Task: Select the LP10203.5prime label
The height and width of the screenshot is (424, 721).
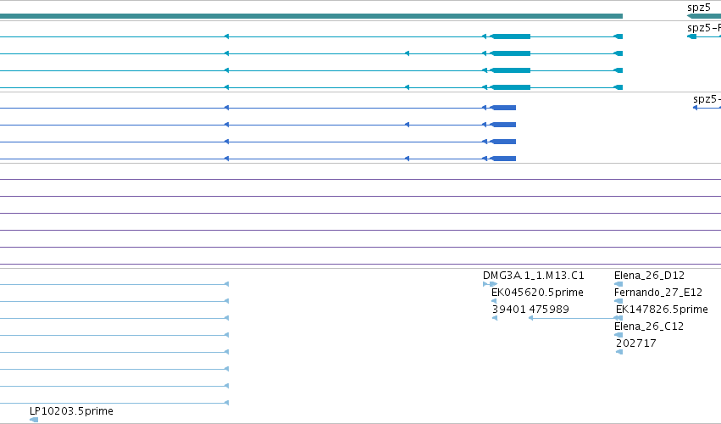Action: point(71,411)
